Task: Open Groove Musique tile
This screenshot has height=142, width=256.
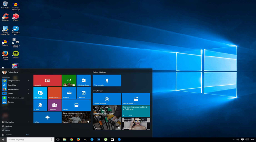Action: (107, 99)
